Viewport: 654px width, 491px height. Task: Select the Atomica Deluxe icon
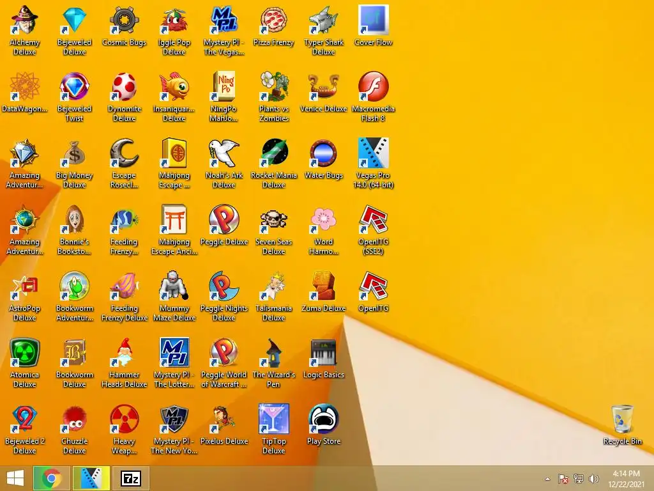click(x=25, y=352)
